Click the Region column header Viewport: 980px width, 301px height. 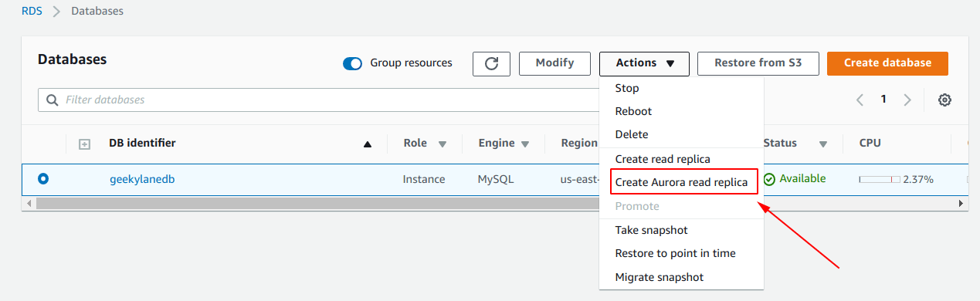click(579, 143)
